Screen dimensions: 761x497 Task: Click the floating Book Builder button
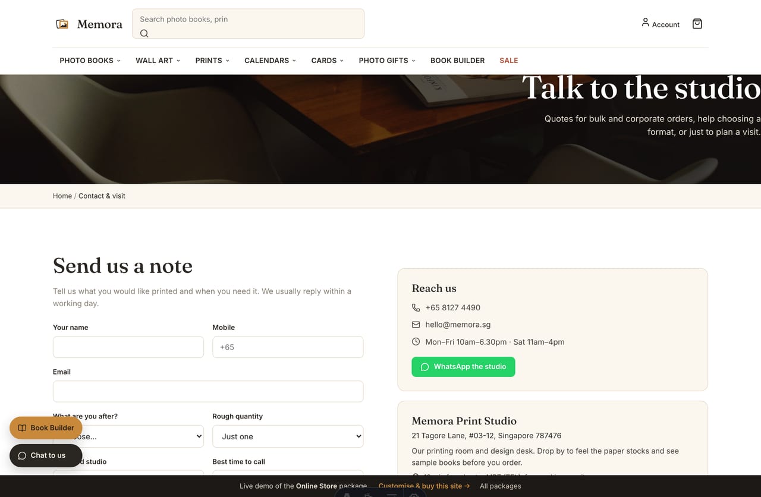click(x=46, y=428)
